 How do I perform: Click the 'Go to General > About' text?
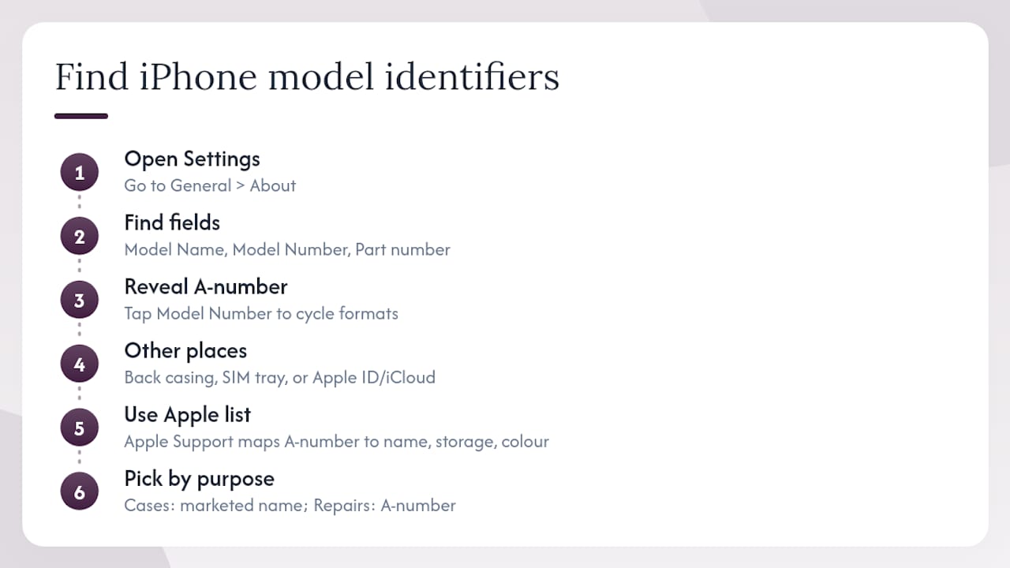coord(210,186)
